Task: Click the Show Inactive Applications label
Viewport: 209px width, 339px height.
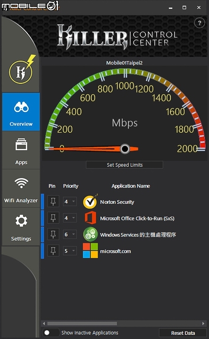Action: point(90,333)
